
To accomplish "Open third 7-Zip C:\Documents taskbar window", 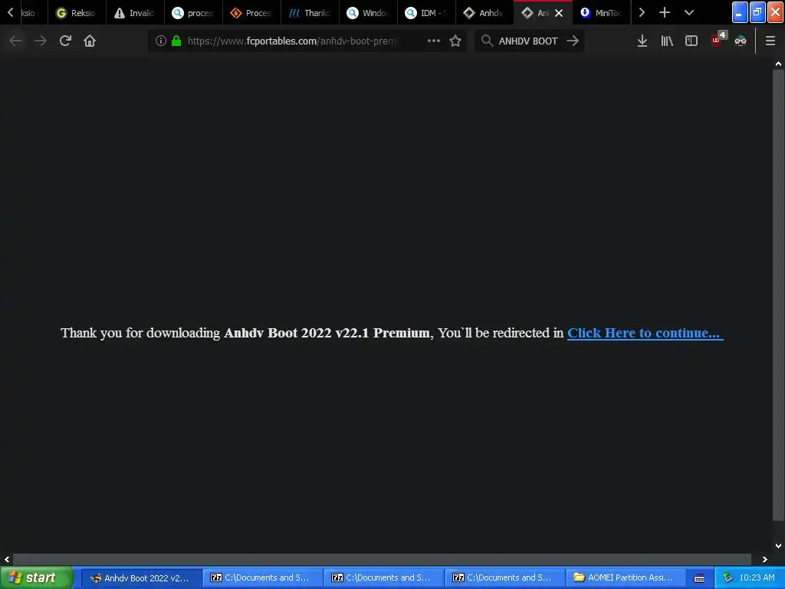I will pos(504,577).
